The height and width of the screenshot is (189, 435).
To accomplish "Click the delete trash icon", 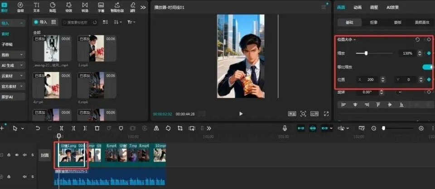I will 97,128.
